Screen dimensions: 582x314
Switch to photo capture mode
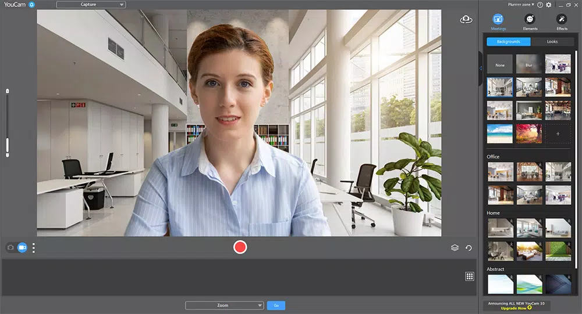[x=10, y=247]
